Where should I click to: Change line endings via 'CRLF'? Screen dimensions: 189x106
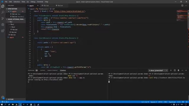[165, 102]
